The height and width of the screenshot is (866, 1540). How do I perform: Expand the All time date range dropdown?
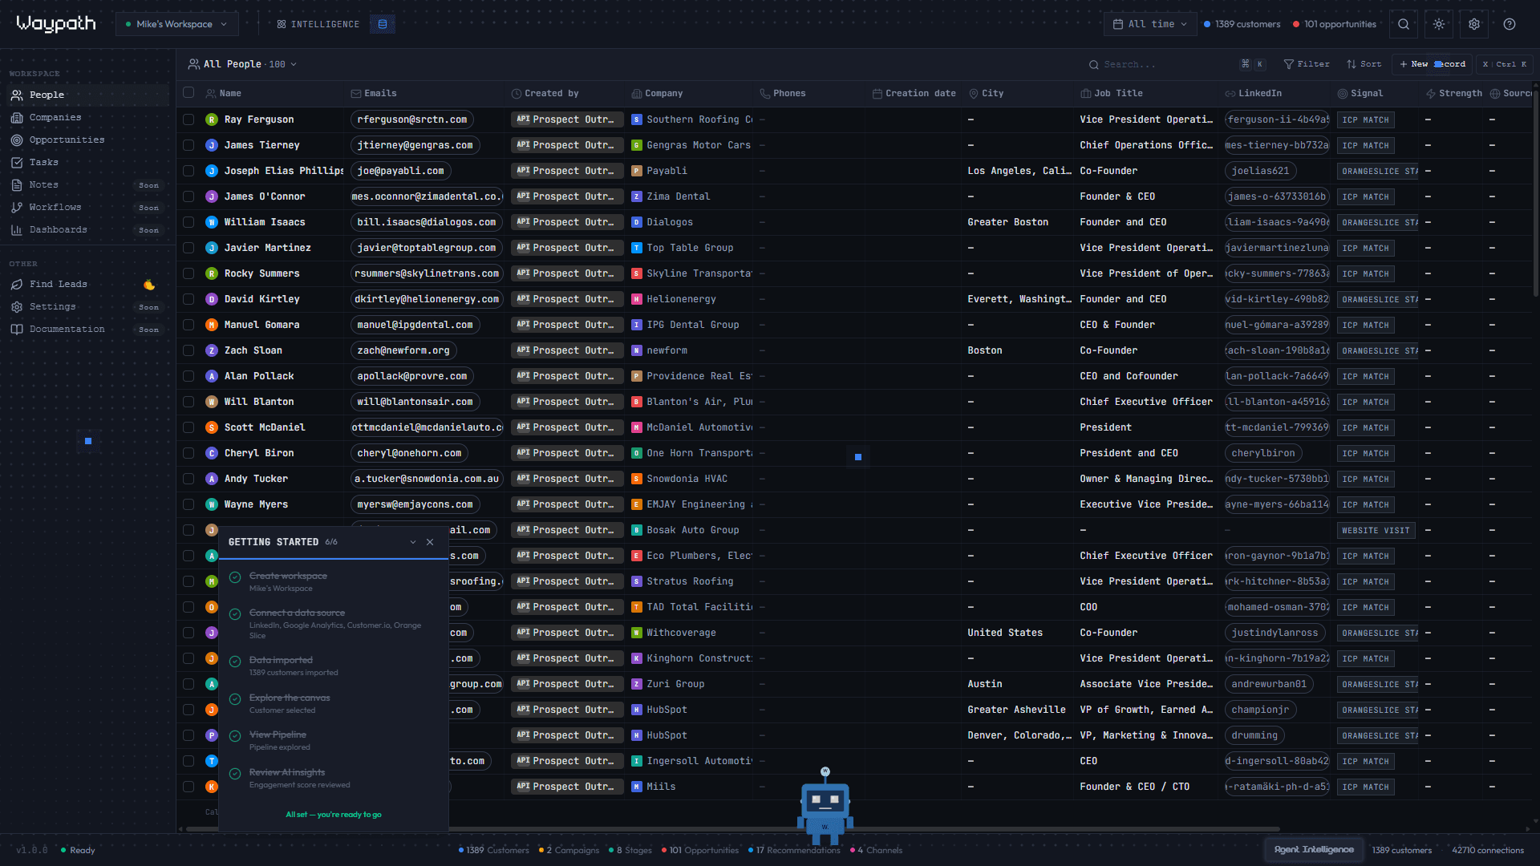pos(1150,24)
